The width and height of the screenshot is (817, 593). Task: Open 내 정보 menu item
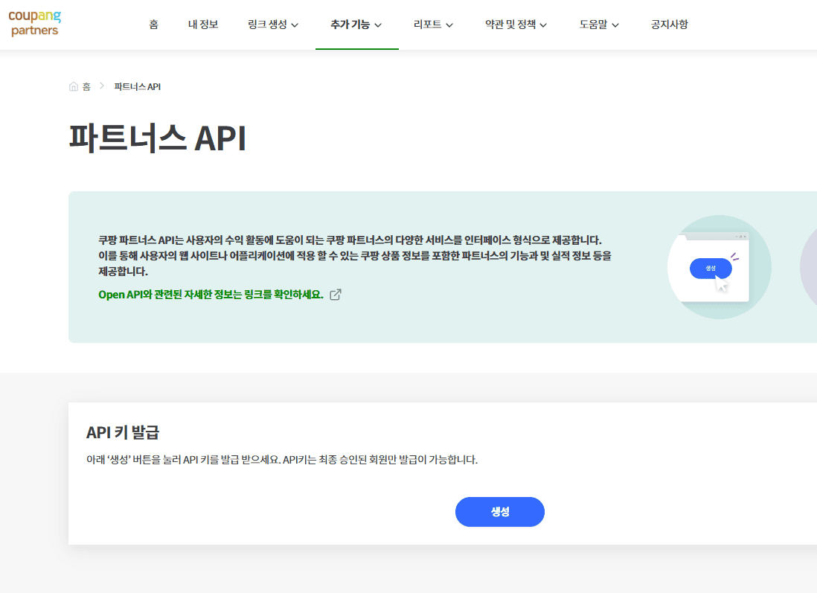[203, 25]
